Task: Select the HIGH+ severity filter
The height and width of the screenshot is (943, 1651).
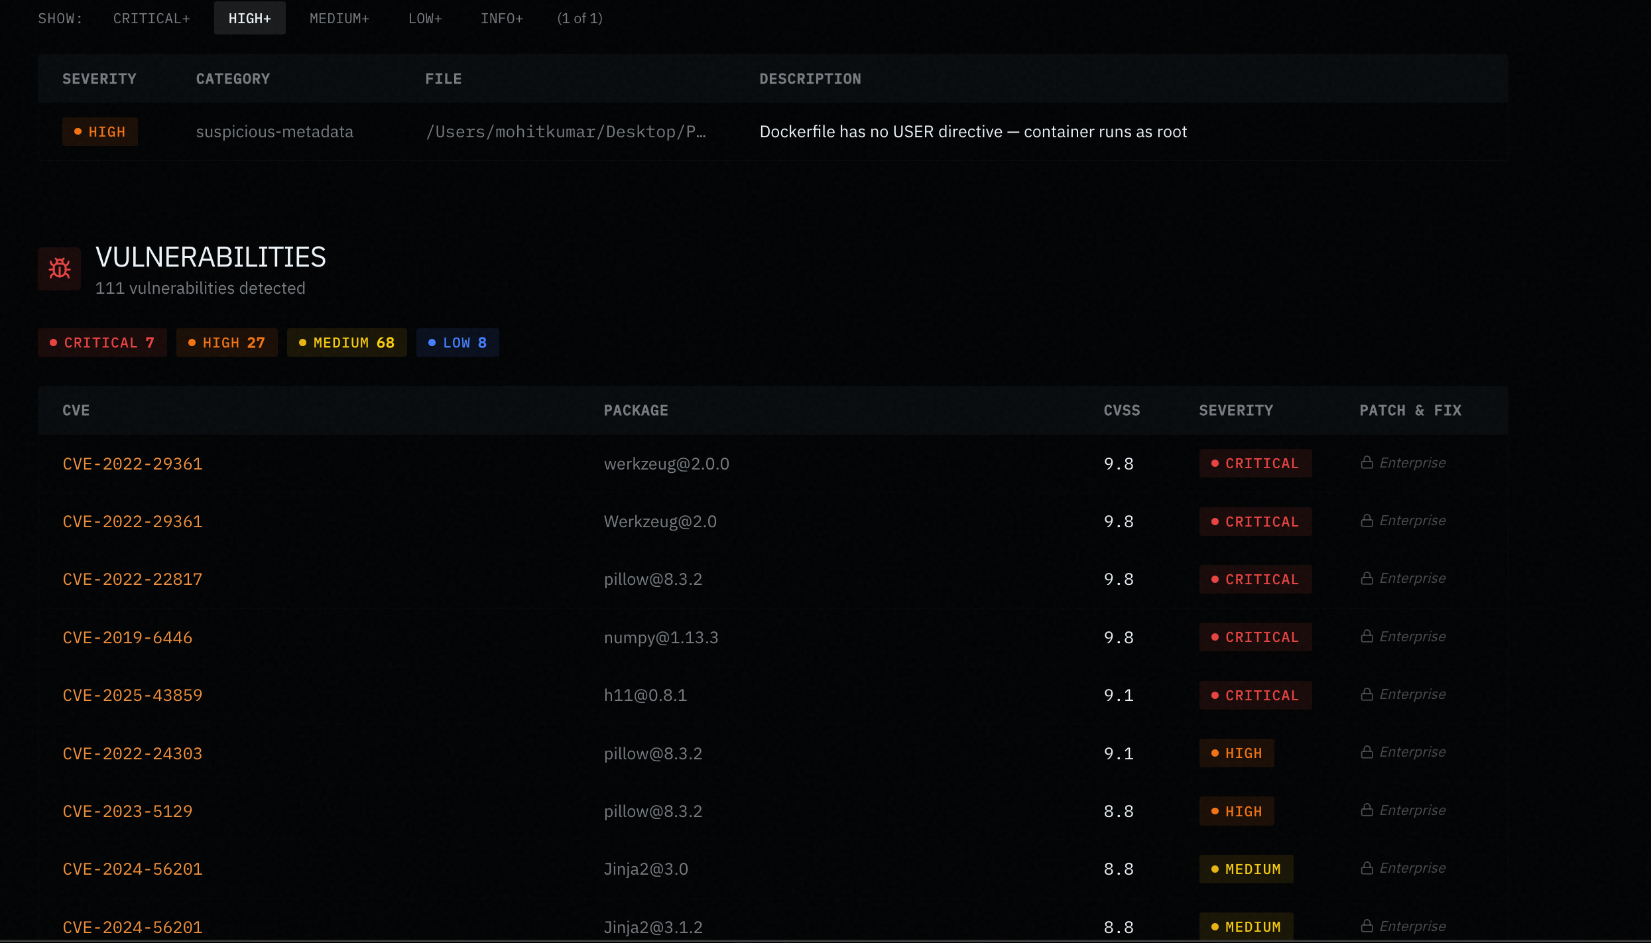Action: click(250, 19)
